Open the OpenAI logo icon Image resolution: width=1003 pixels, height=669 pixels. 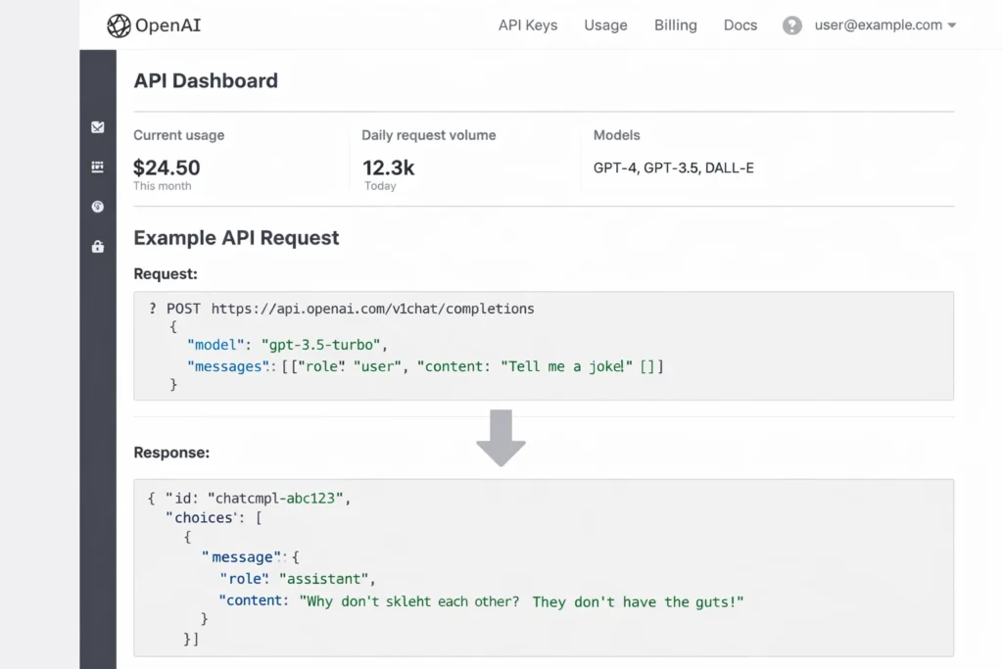click(119, 25)
